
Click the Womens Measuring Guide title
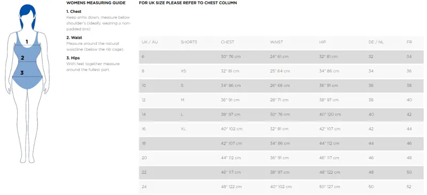pos(96,3)
